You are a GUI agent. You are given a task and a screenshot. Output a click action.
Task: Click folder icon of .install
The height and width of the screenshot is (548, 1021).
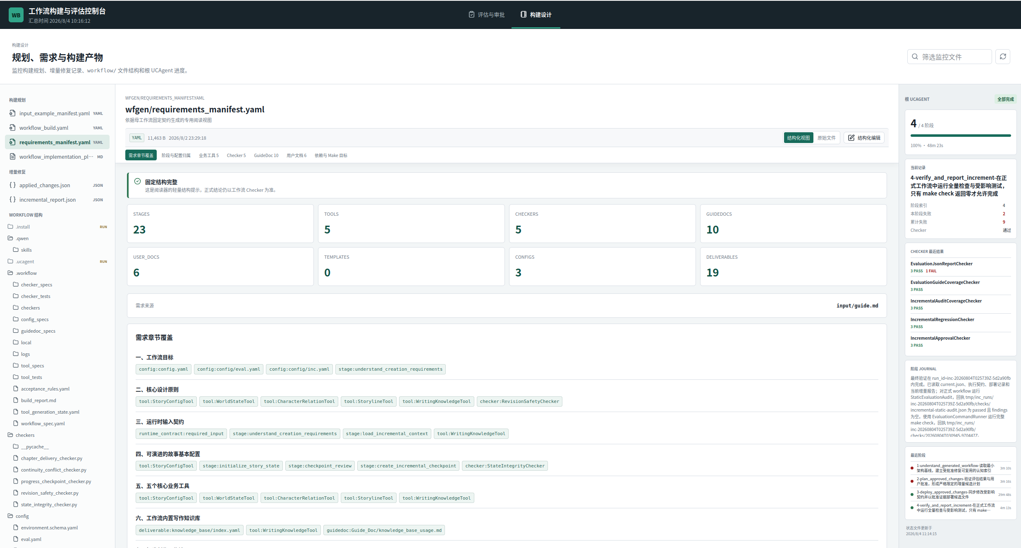click(x=10, y=226)
